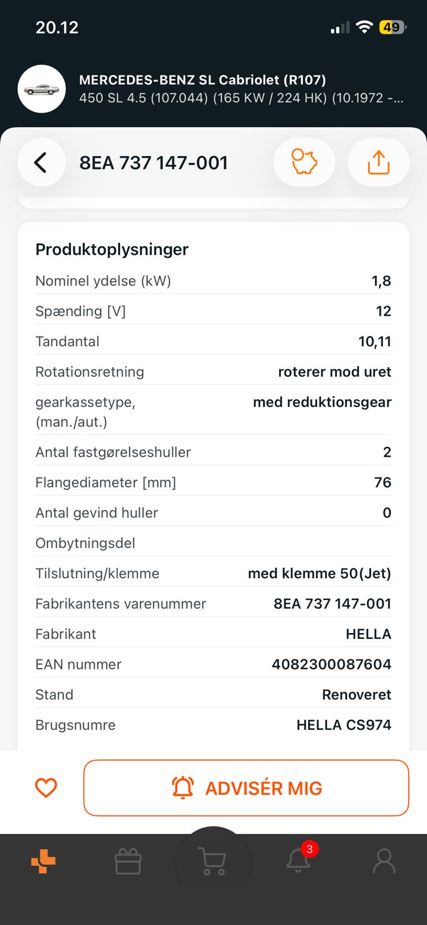Screen dimensions: 427x925
Task: Open the shopping cart
Action: pos(213,861)
